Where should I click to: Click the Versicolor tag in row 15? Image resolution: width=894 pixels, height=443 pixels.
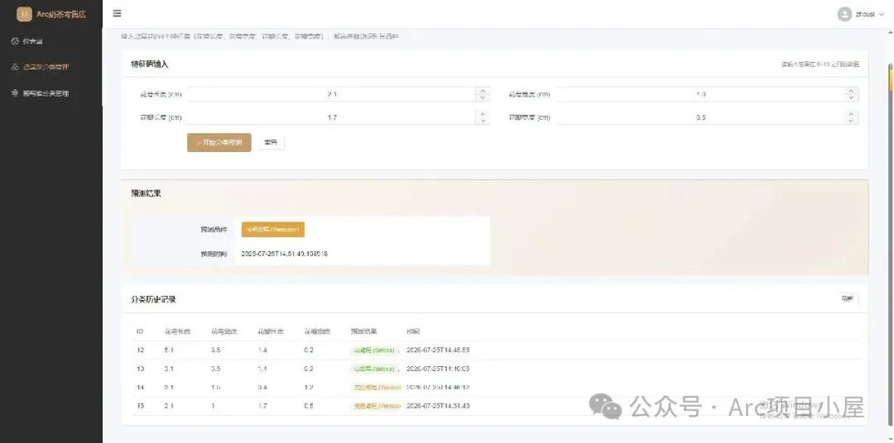coord(375,406)
